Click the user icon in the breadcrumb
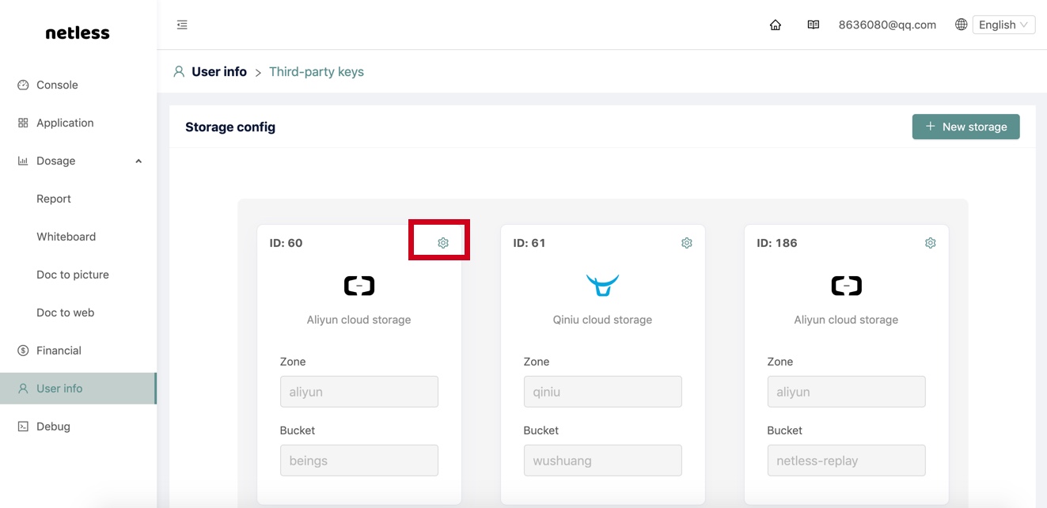The height and width of the screenshot is (508, 1047). point(179,71)
